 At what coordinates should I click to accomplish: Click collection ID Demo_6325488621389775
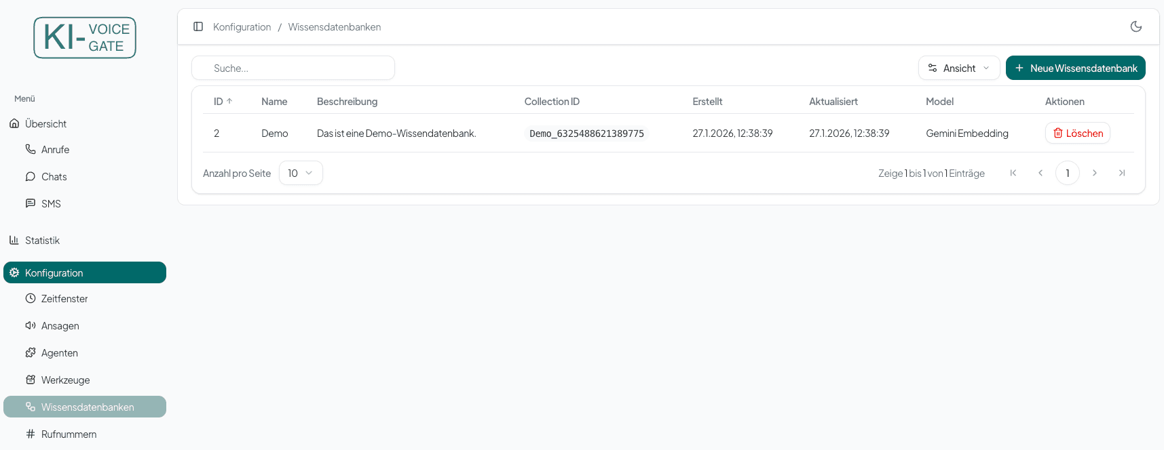(x=586, y=134)
